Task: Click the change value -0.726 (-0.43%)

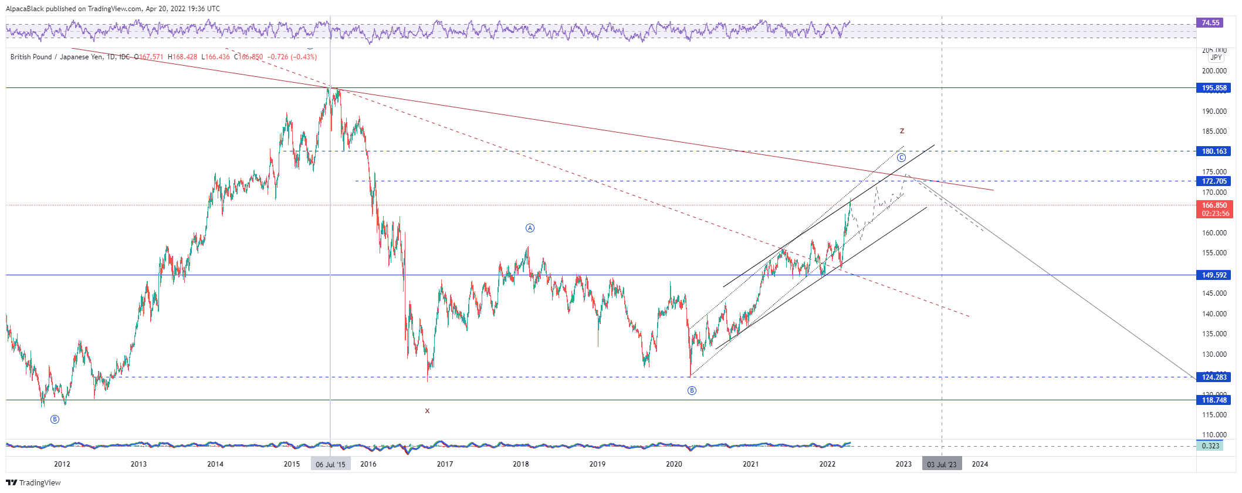Action: [x=292, y=57]
